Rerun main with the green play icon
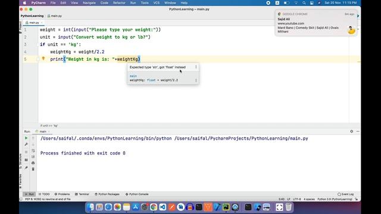The image size is (381, 214). (x=26, y=138)
